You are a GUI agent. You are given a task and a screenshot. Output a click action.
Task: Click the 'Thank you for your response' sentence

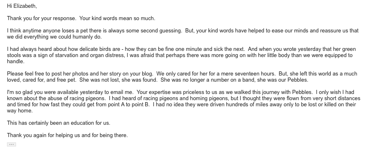(x=42, y=18)
